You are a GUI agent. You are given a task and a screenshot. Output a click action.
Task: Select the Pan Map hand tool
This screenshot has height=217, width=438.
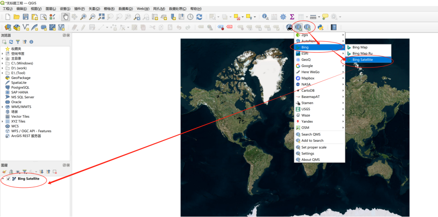(66, 17)
